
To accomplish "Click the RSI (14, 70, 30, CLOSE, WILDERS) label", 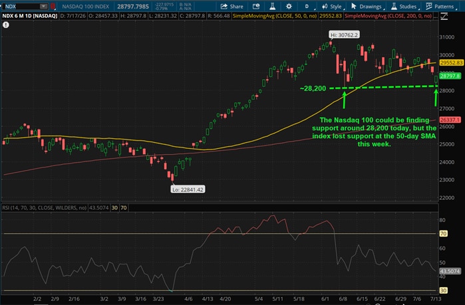I will click(45, 207).
